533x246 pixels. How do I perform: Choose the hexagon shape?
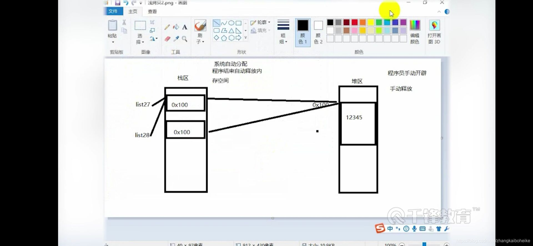[231, 38]
